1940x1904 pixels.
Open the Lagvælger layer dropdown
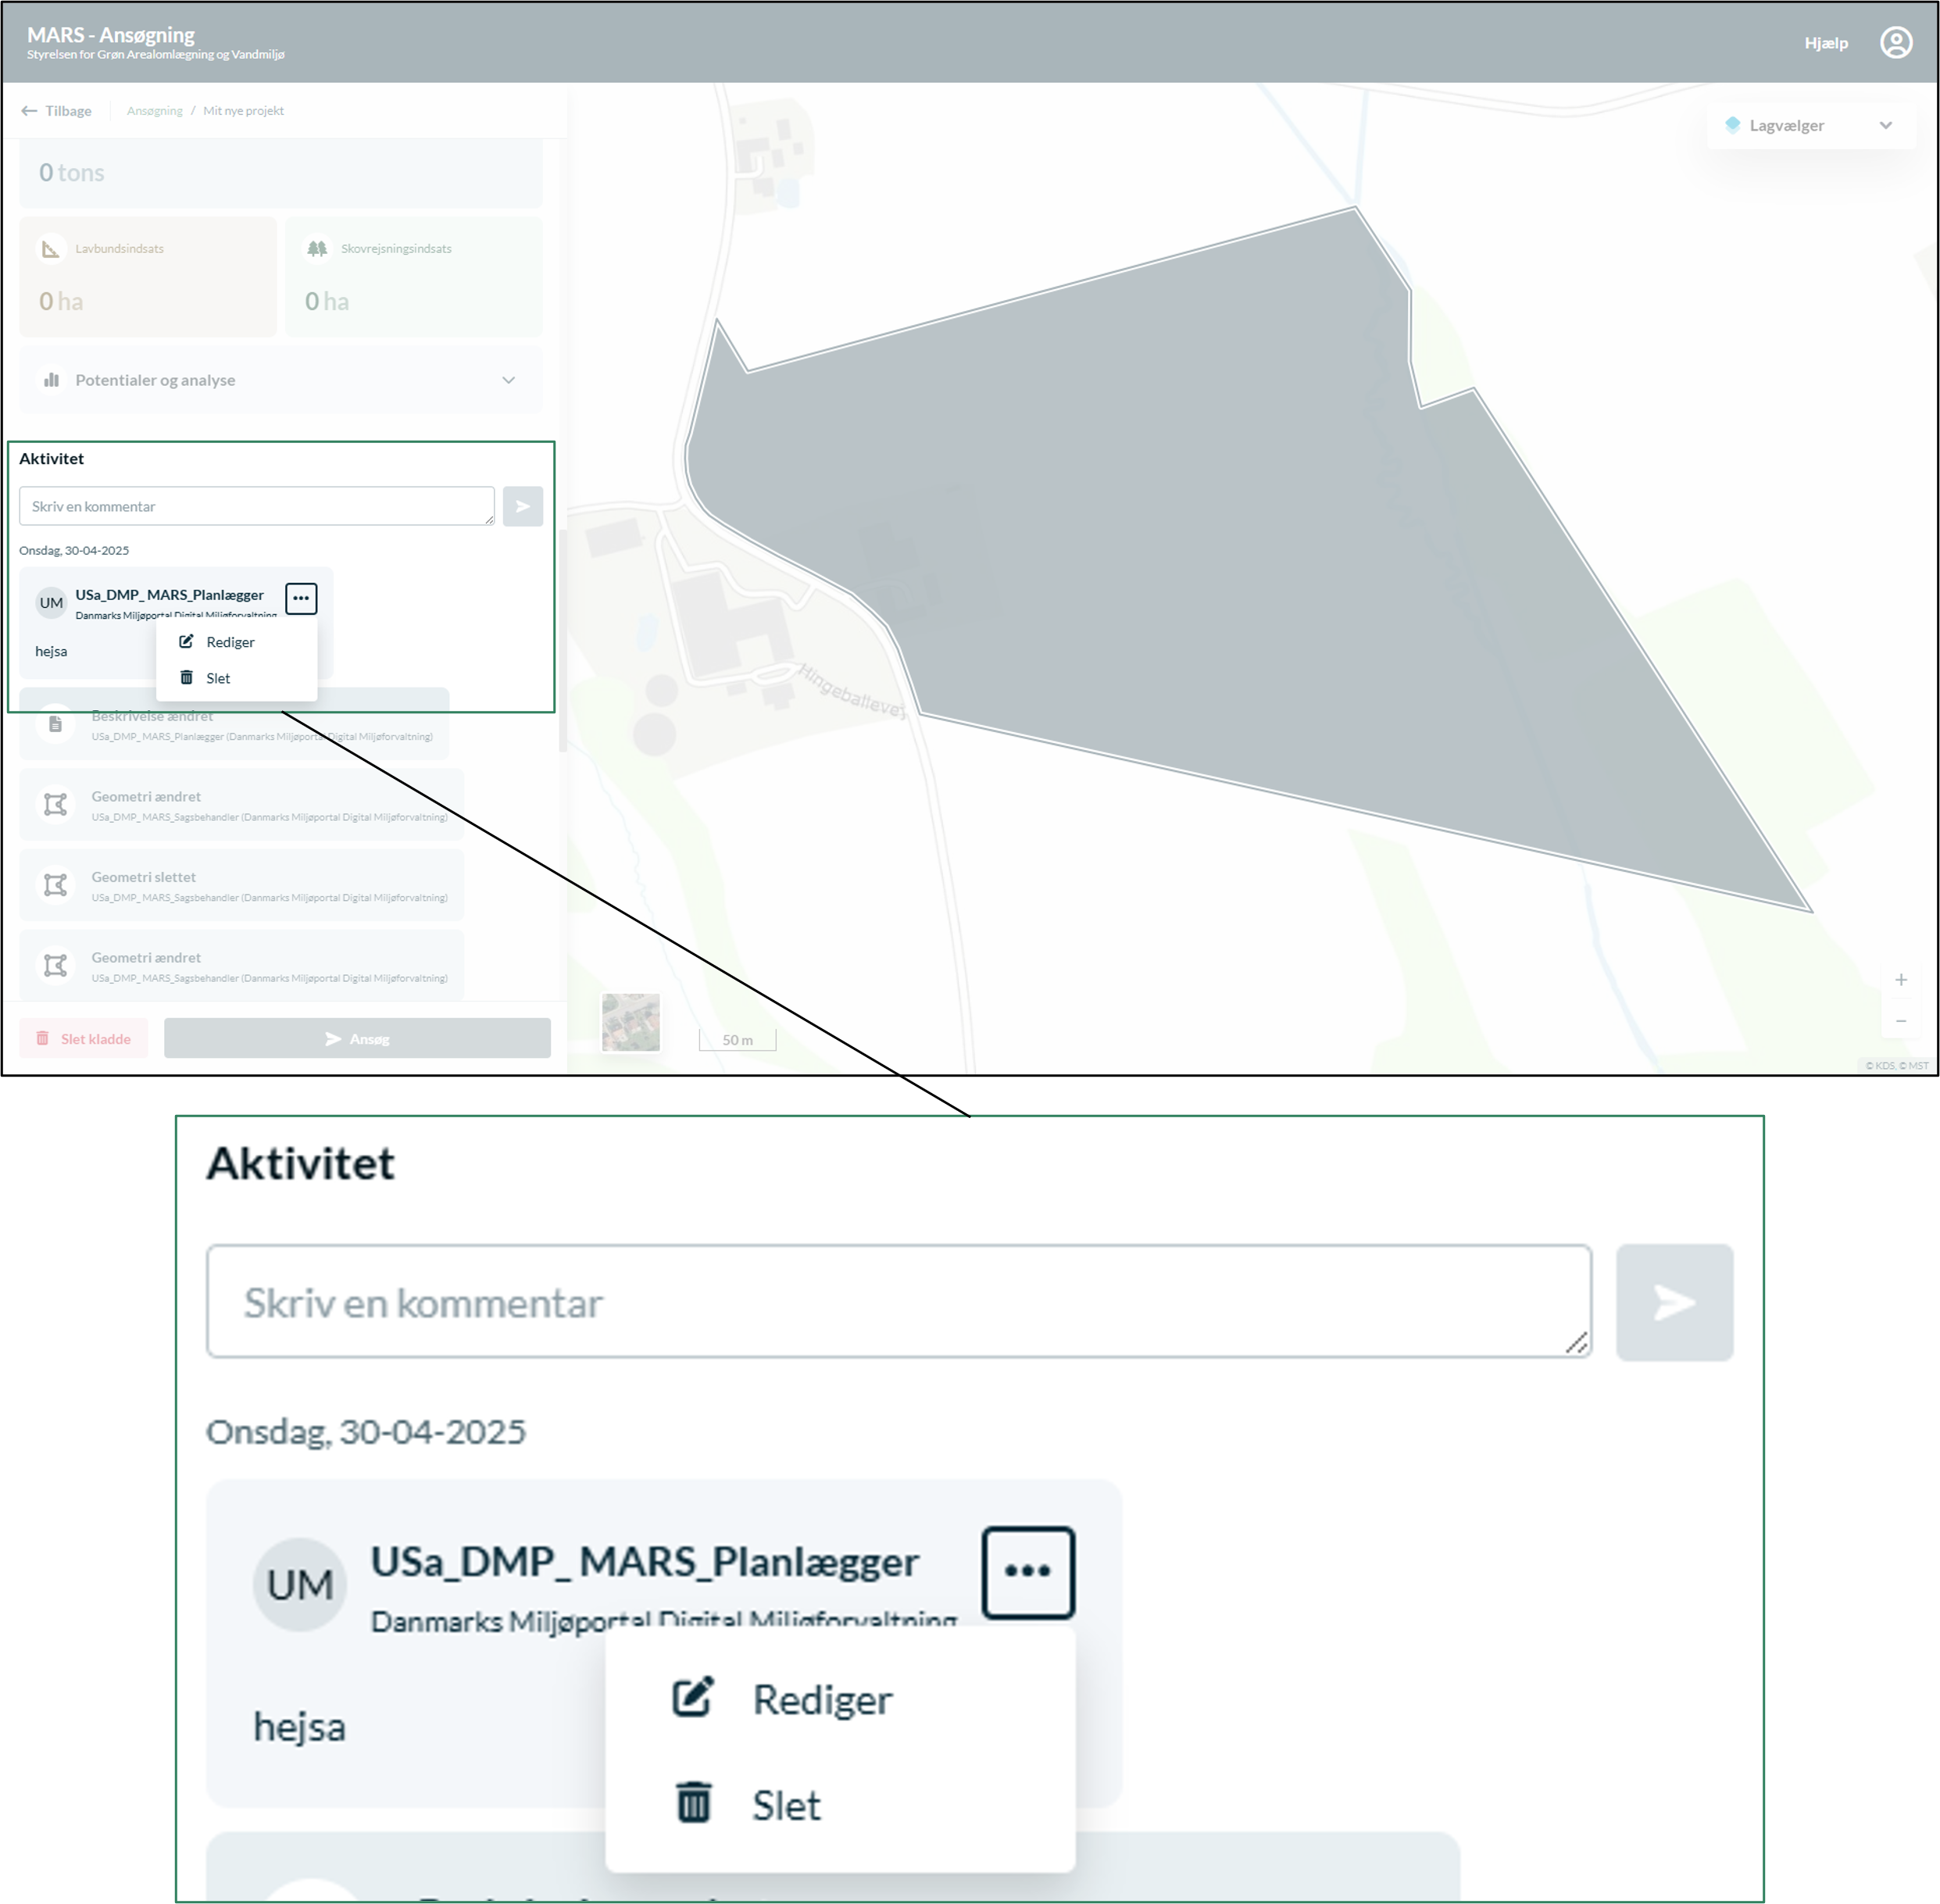(1810, 125)
